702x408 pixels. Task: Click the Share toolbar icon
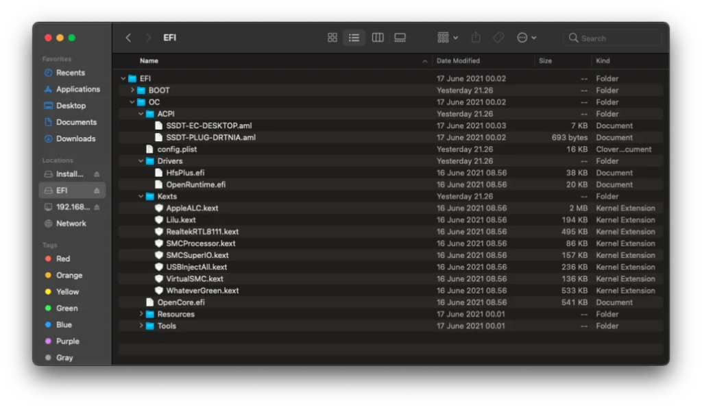tap(476, 38)
